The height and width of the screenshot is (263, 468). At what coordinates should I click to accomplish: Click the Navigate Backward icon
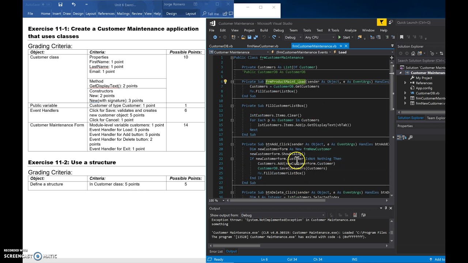tap(215, 37)
